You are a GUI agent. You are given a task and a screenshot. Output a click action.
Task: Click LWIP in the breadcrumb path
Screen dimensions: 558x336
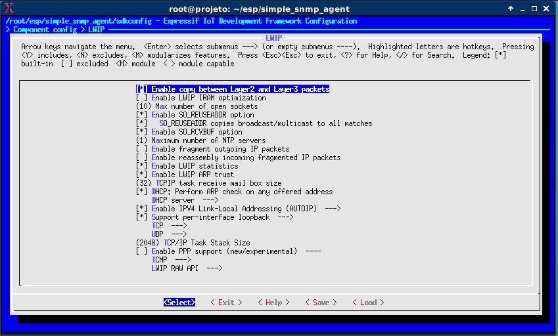pos(97,30)
